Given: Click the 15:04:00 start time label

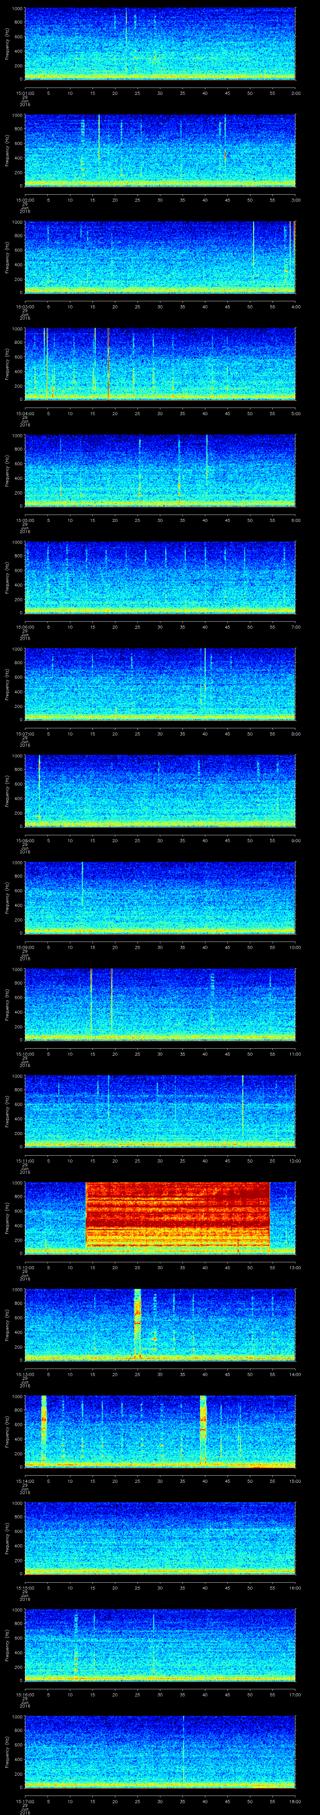Looking at the screenshot, I should [25, 414].
